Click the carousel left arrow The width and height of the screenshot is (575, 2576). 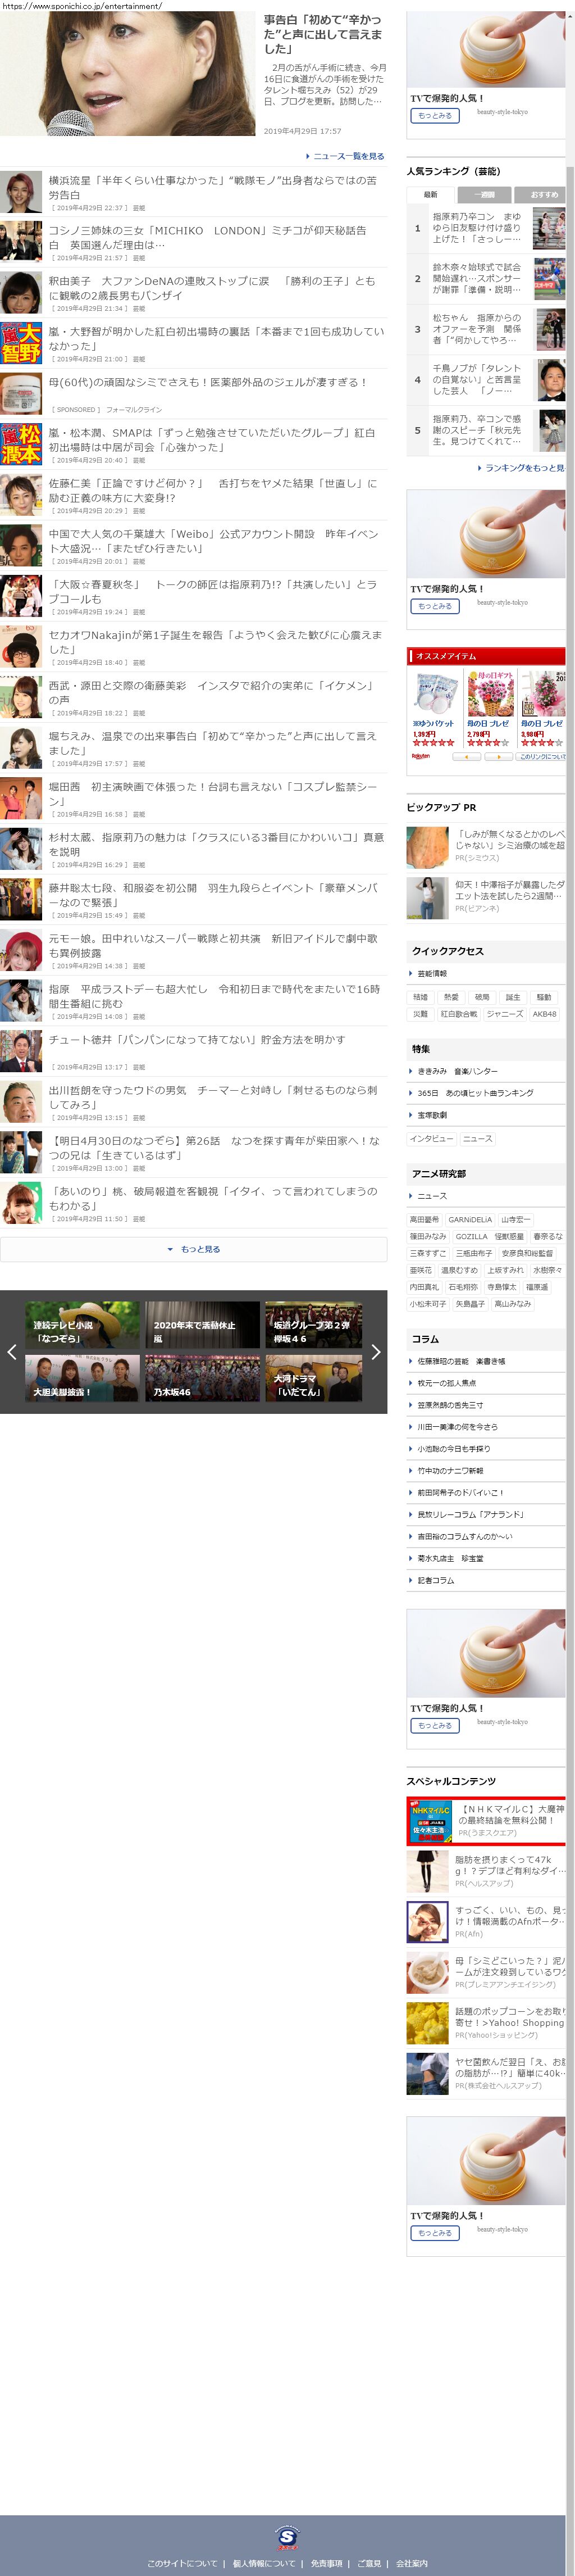pyautogui.click(x=12, y=1352)
